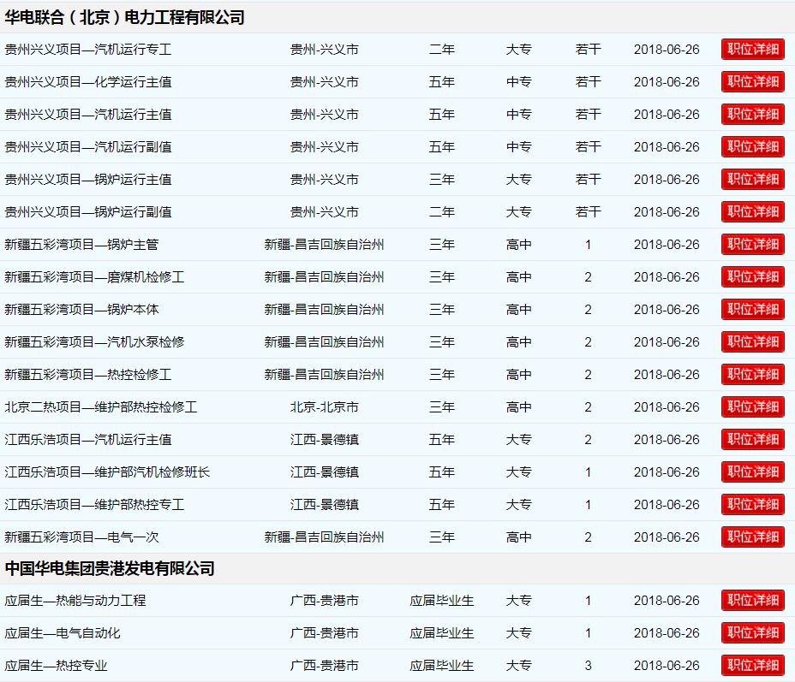
Task: Open the job title 贵州兴义项目—汽机运行专工
Action: [88, 50]
